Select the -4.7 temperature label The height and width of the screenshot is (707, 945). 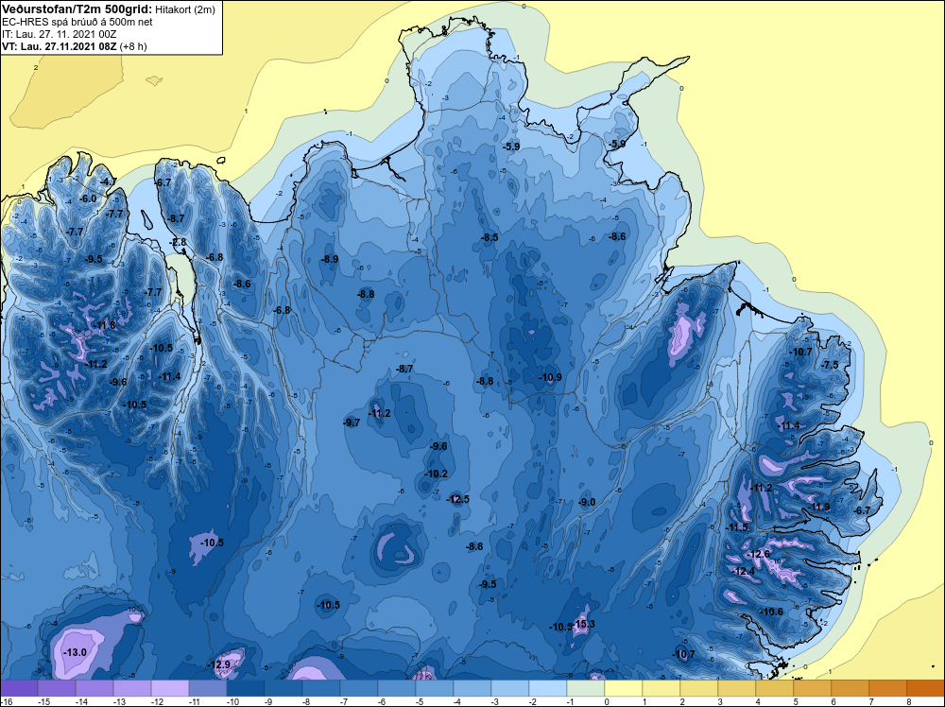109,181
